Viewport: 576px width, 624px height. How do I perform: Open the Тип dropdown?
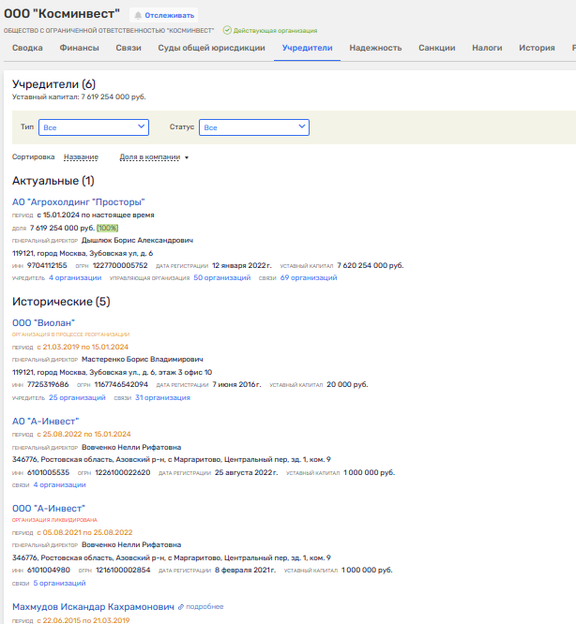(x=94, y=127)
